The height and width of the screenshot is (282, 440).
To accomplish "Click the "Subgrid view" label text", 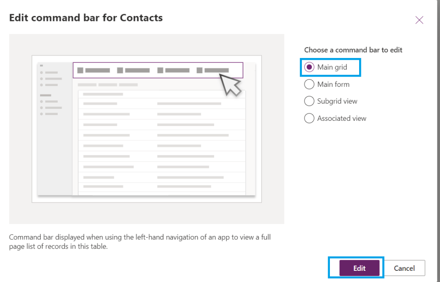I will click(337, 101).
